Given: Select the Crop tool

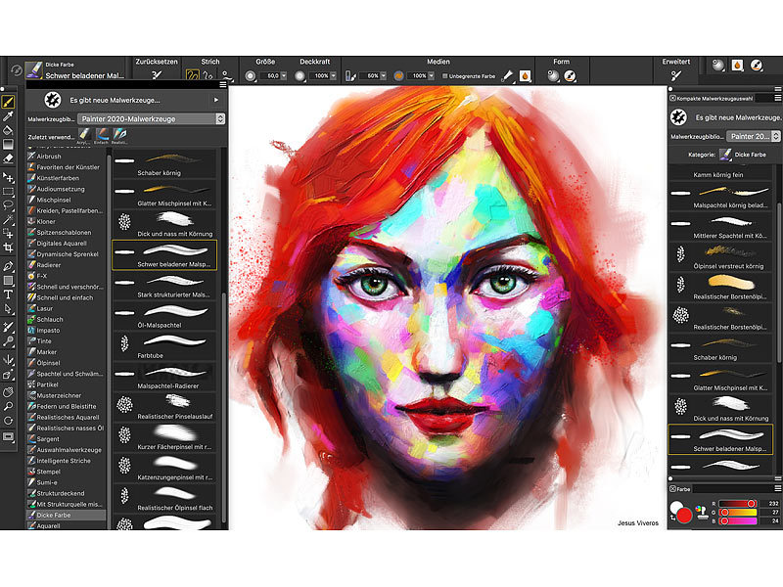Looking at the screenshot, I should pos(8,248).
